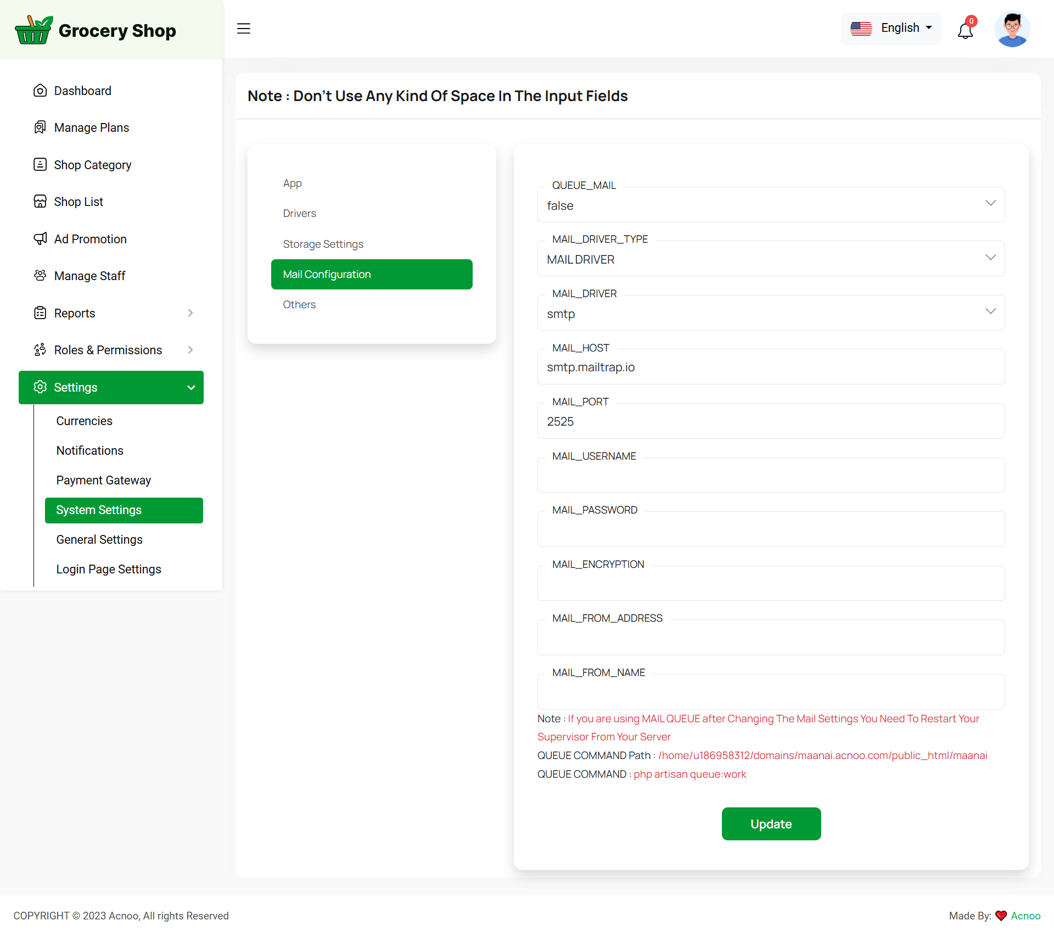
Task: Click the Grocery Shop basket logo
Action: 33,30
